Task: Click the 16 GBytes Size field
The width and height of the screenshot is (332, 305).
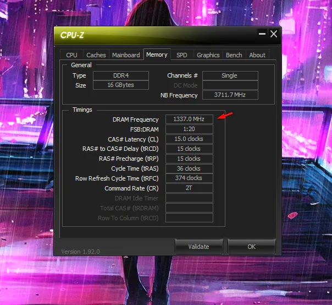Action: [x=121, y=85]
